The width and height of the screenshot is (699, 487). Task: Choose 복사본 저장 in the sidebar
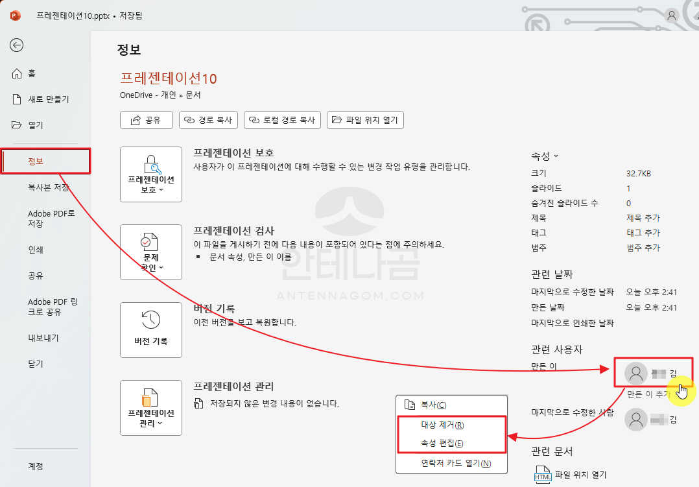pos(48,187)
